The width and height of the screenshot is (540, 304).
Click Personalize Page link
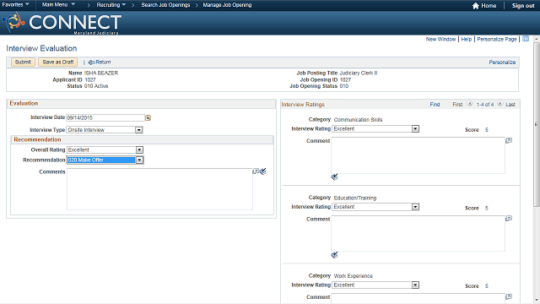coord(497,40)
